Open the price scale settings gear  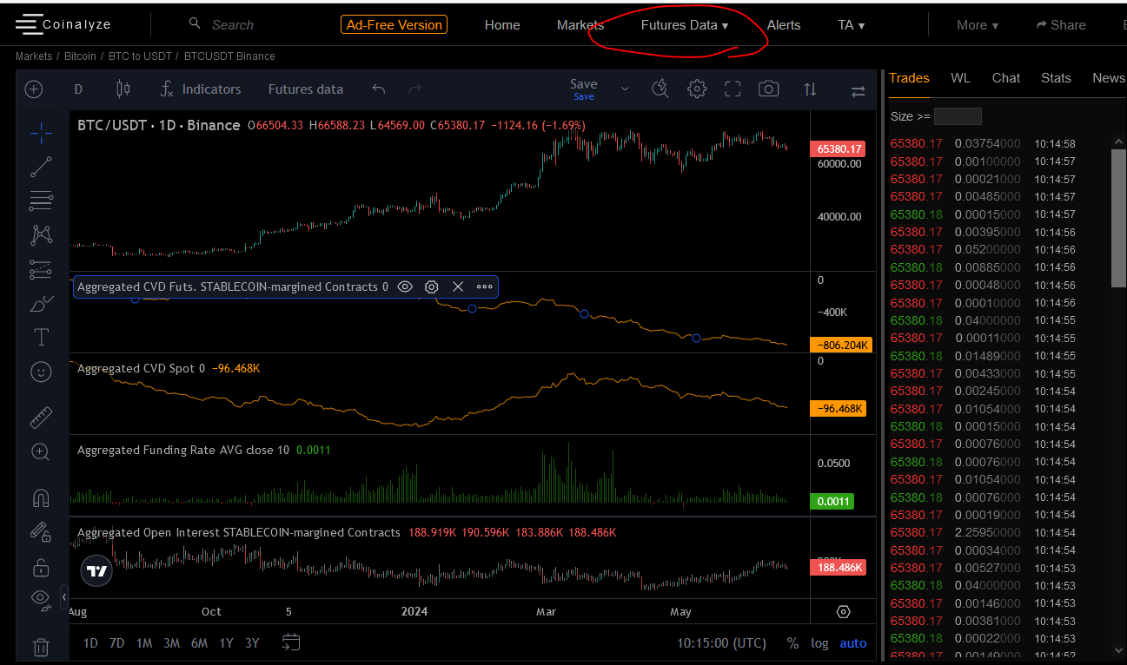tap(843, 611)
